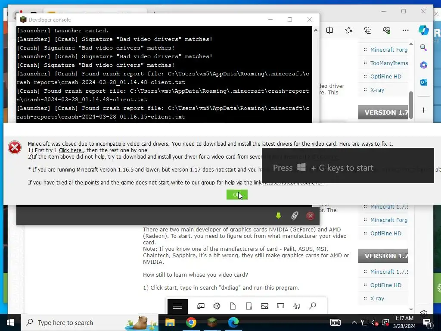
Task: Open File Explorer from taskbar
Action: click(170, 322)
